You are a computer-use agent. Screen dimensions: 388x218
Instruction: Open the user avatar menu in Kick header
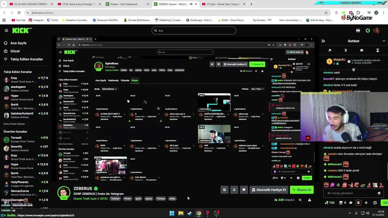(x=376, y=31)
